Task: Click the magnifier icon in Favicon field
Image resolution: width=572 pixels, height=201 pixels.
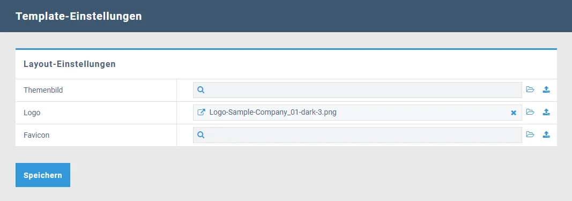Action: pyautogui.click(x=200, y=135)
